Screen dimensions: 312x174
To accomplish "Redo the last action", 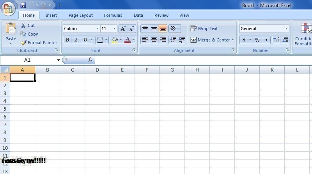I will pyautogui.click(x=44, y=5).
